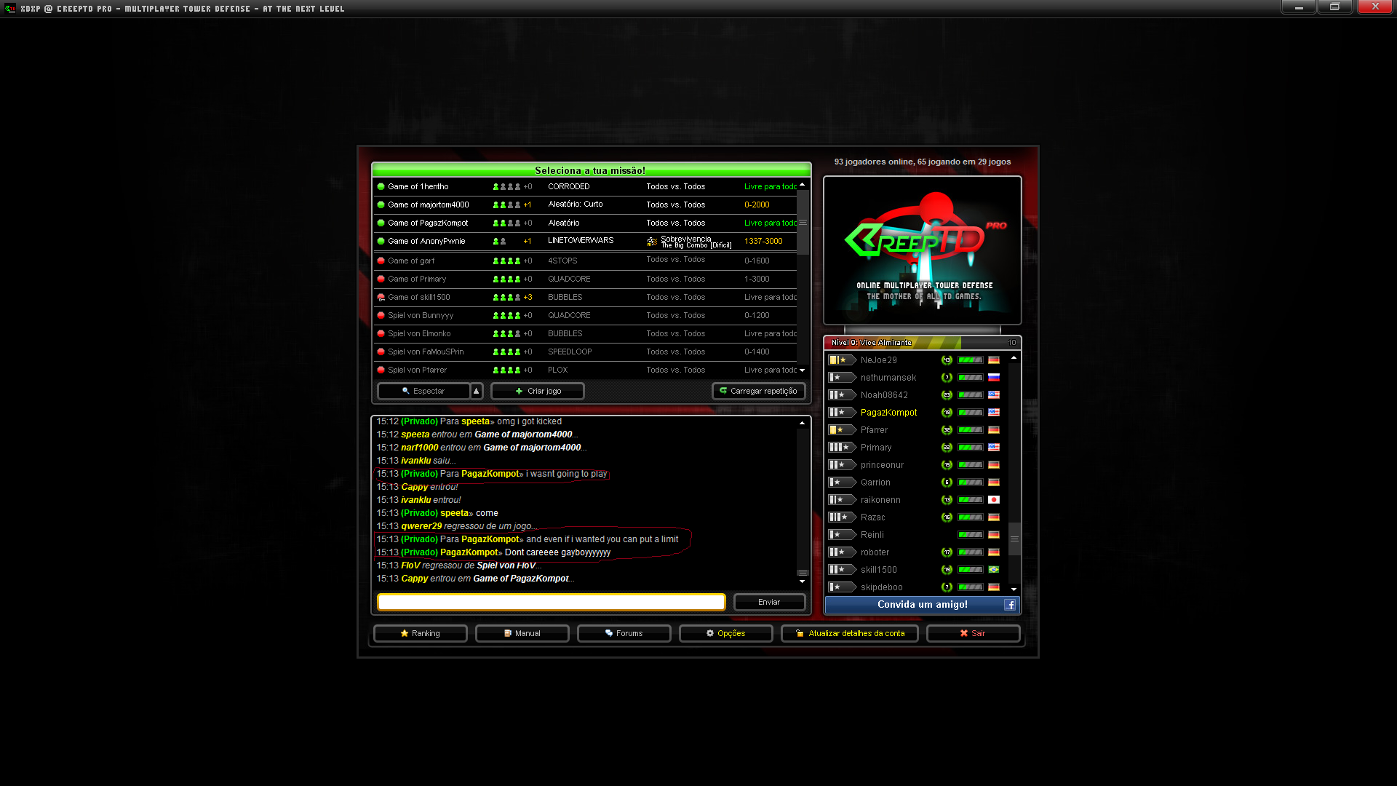This screenshot has height=786, width=1397.
Task: Click the survival mode icon next to Sobrevivencia
Action: click(x=652, y=242)
